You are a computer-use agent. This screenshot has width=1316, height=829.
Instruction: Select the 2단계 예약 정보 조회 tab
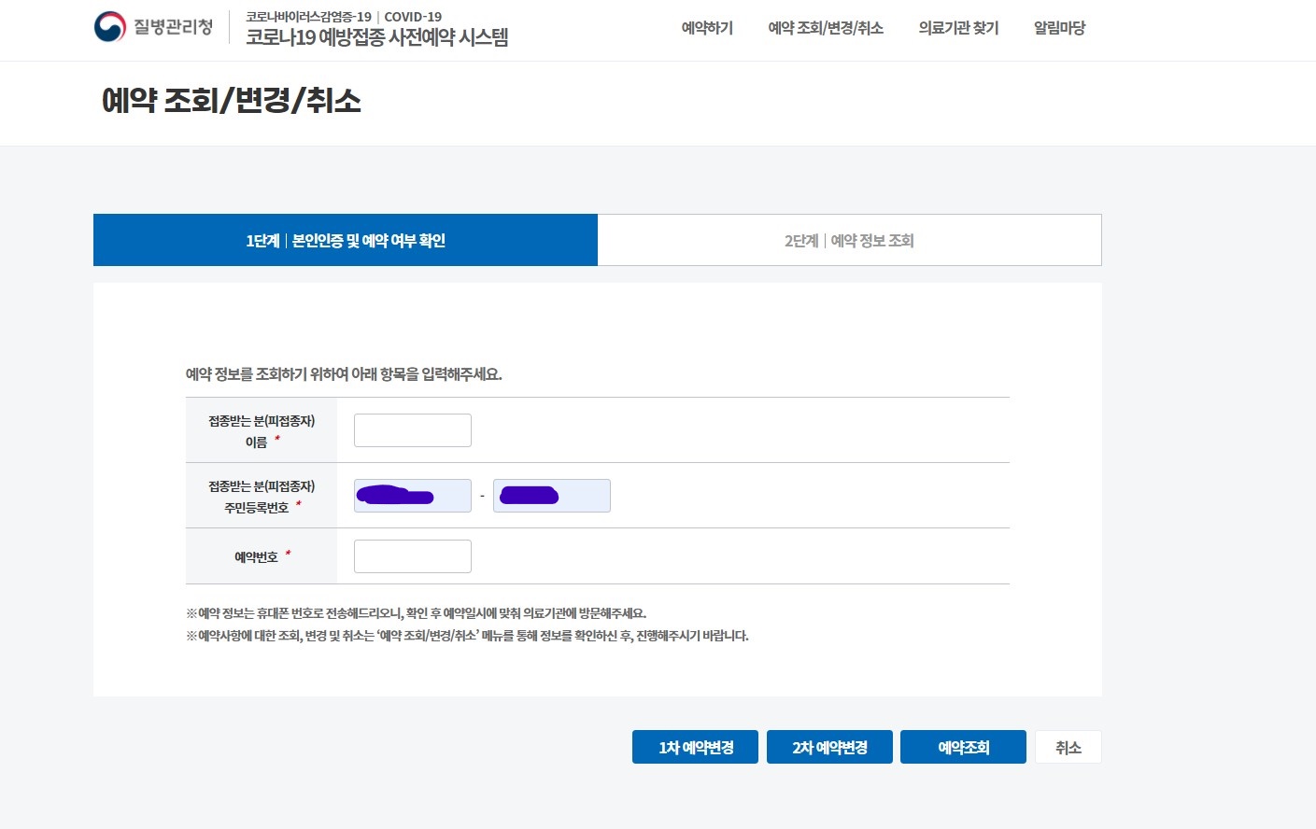click(x=849, y=240)
